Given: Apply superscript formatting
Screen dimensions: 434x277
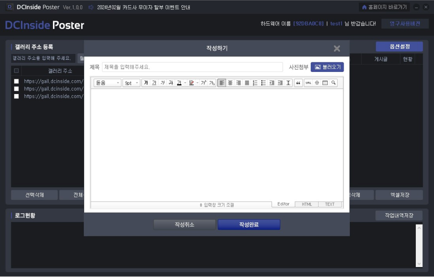Looking at the screenshot, I should [x=204, y=83].
